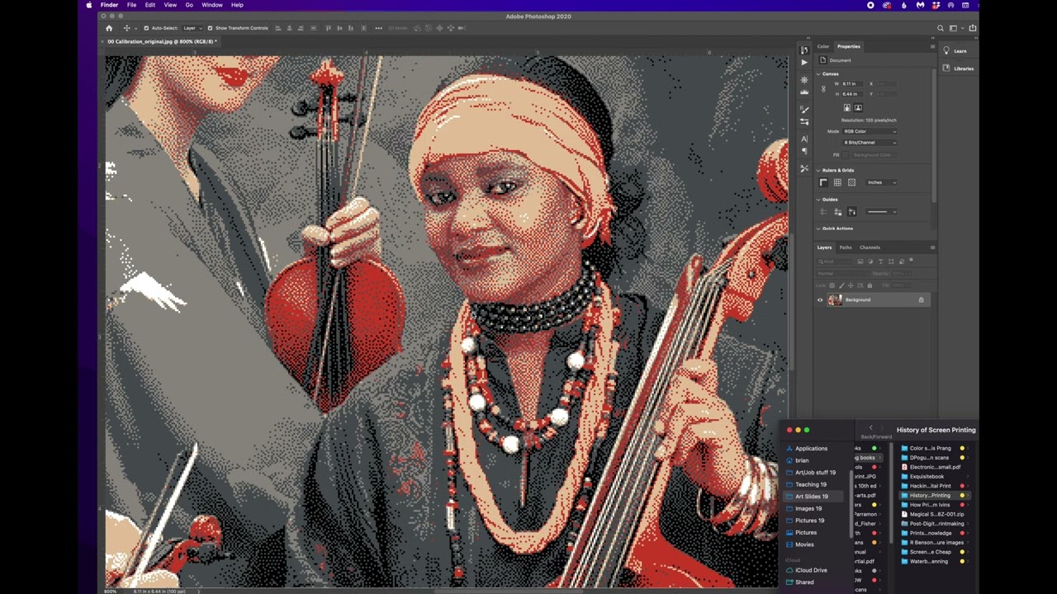
Task: Select Exquisitebook folder in Finder
Action: (927, 476)
